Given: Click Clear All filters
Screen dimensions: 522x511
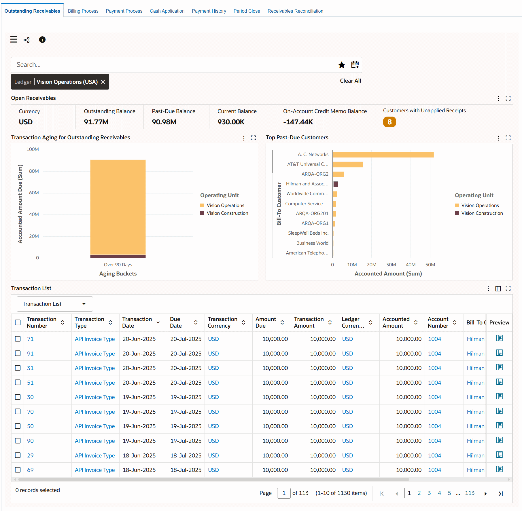Looking at the screenshot, I should pos(350,81).
